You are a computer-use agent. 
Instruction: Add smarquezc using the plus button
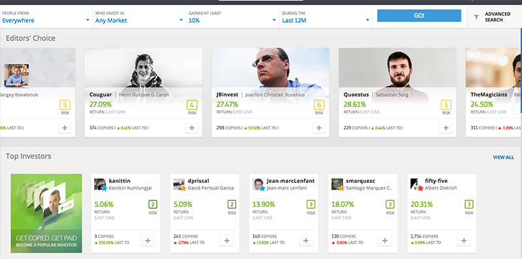click(385, 240)
